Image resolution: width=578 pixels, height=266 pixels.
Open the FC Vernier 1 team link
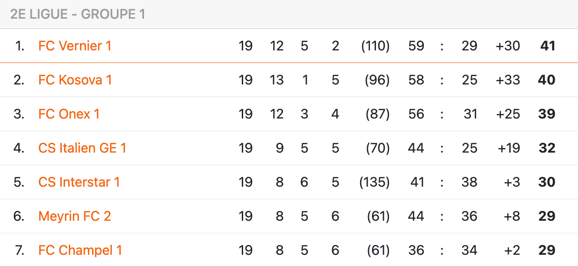[75, 46]
